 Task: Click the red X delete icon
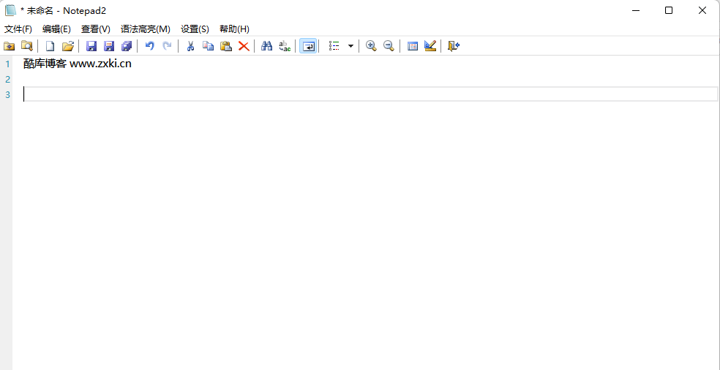tap(244, 46)
